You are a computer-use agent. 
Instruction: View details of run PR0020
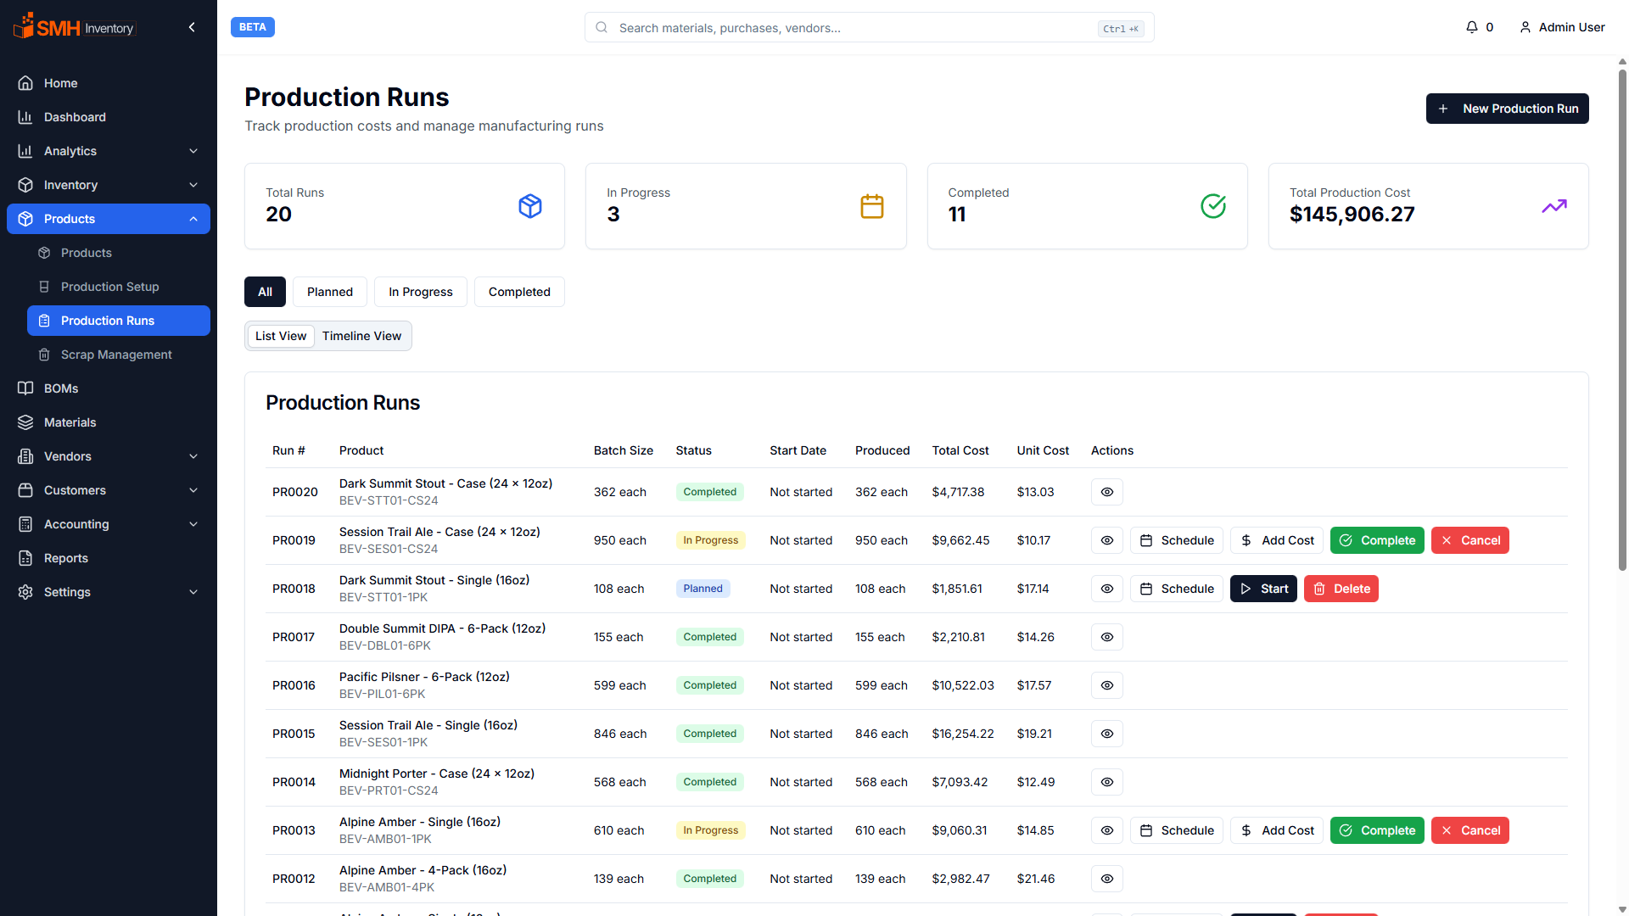[1106, 492]
